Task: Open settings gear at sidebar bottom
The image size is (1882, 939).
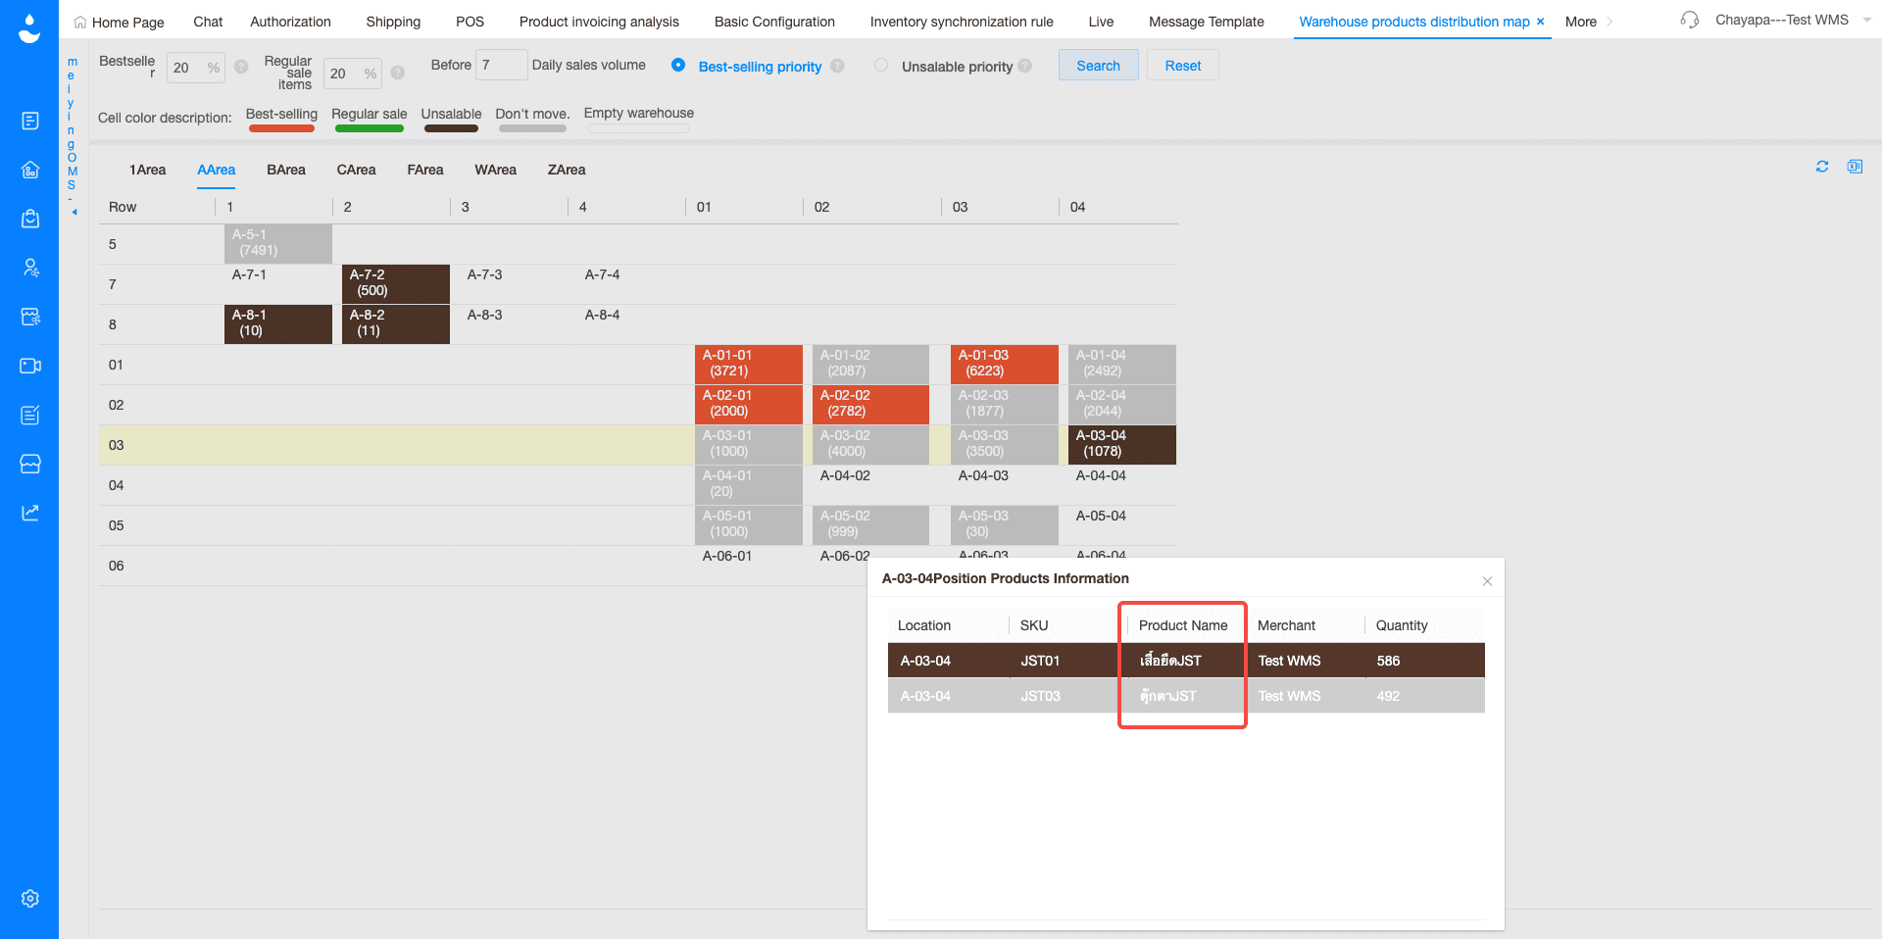Action: pyautogui.click(x=30, y=898)
